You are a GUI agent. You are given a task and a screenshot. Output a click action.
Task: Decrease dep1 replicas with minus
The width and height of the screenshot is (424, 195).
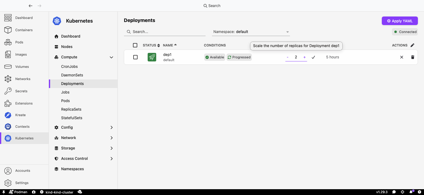(288, 57)
